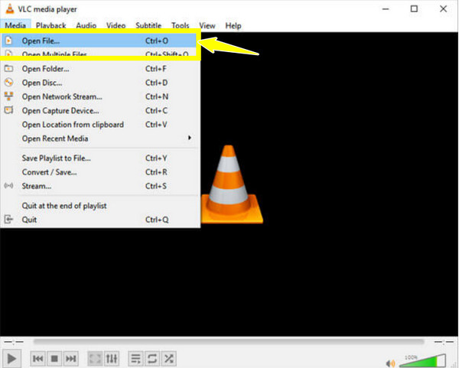Open the Video menu
The image size is (459, 368).
pos(116,25)
